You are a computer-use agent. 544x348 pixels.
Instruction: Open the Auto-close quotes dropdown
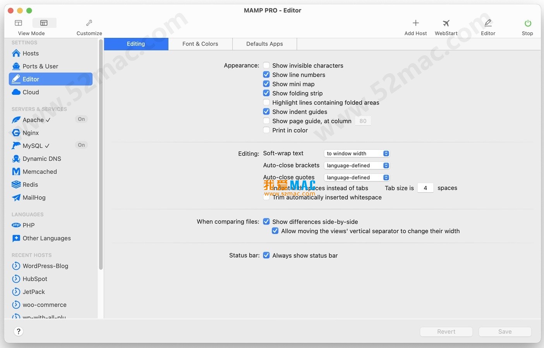point(357,177)
